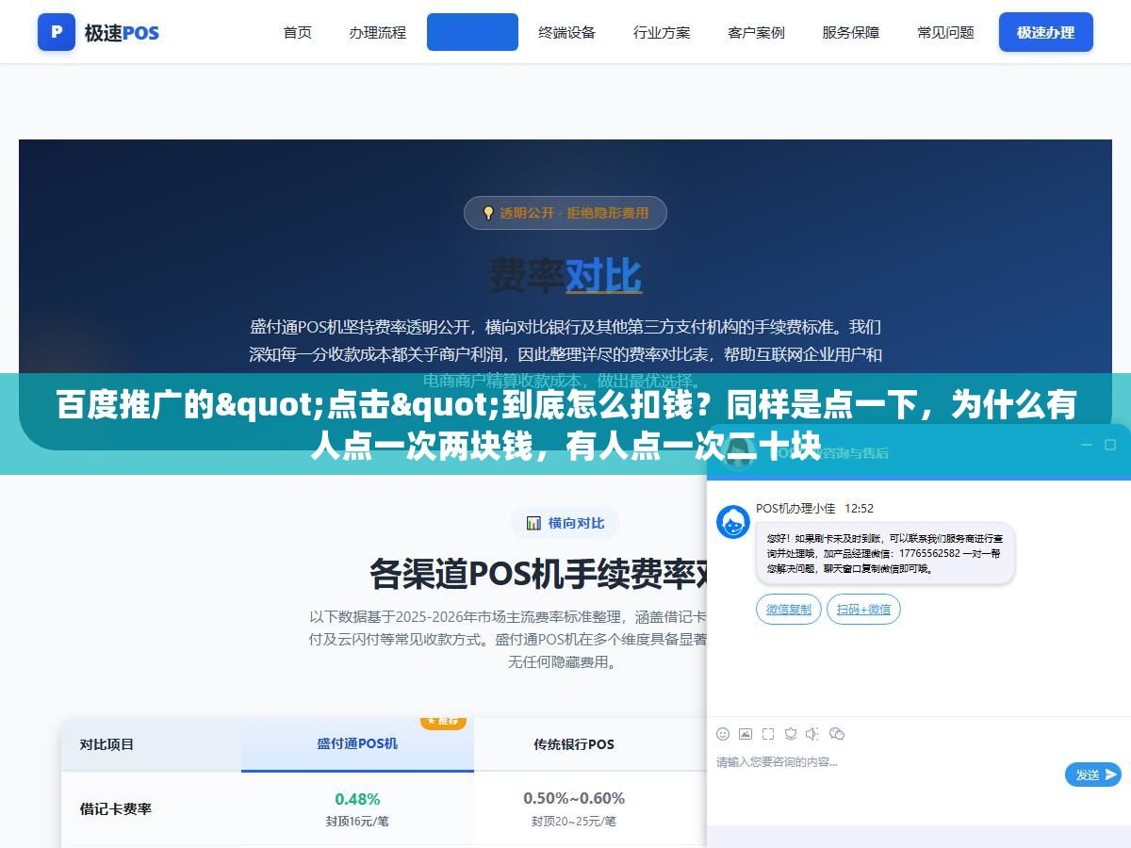Viewport: 1131px width, 848px height.
Task: Click the 0.48% rate value
Action: (357, 799)
